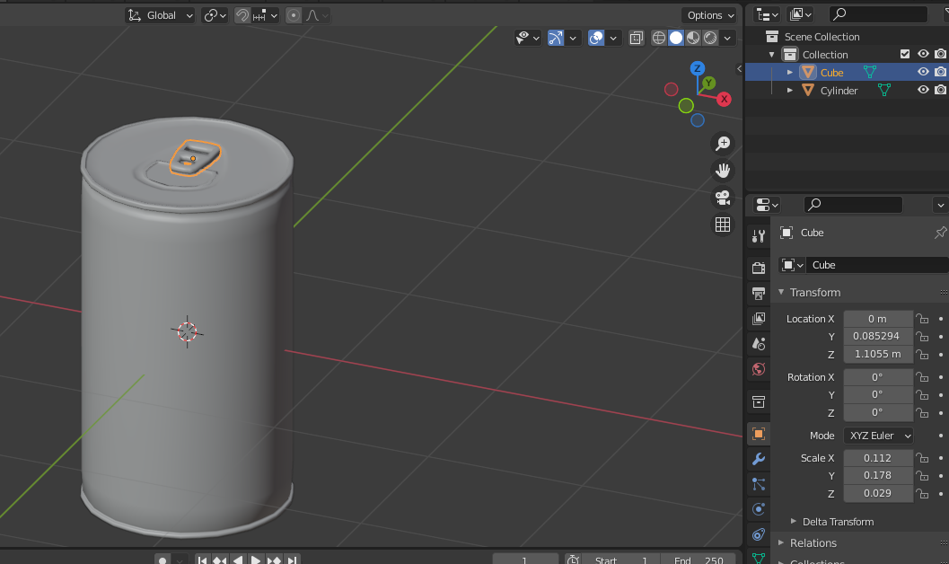Open overlays options dropdown arrow

(613, 38)
